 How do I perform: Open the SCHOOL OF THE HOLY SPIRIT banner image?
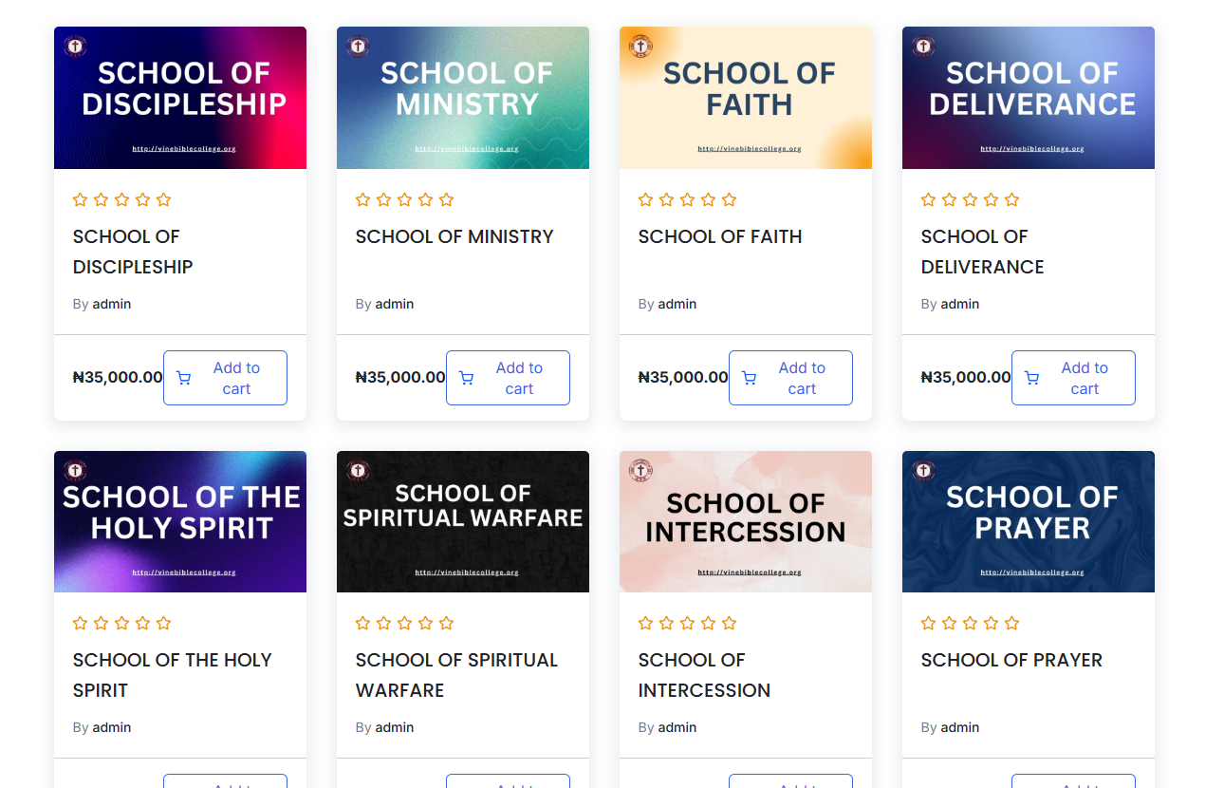180,521
